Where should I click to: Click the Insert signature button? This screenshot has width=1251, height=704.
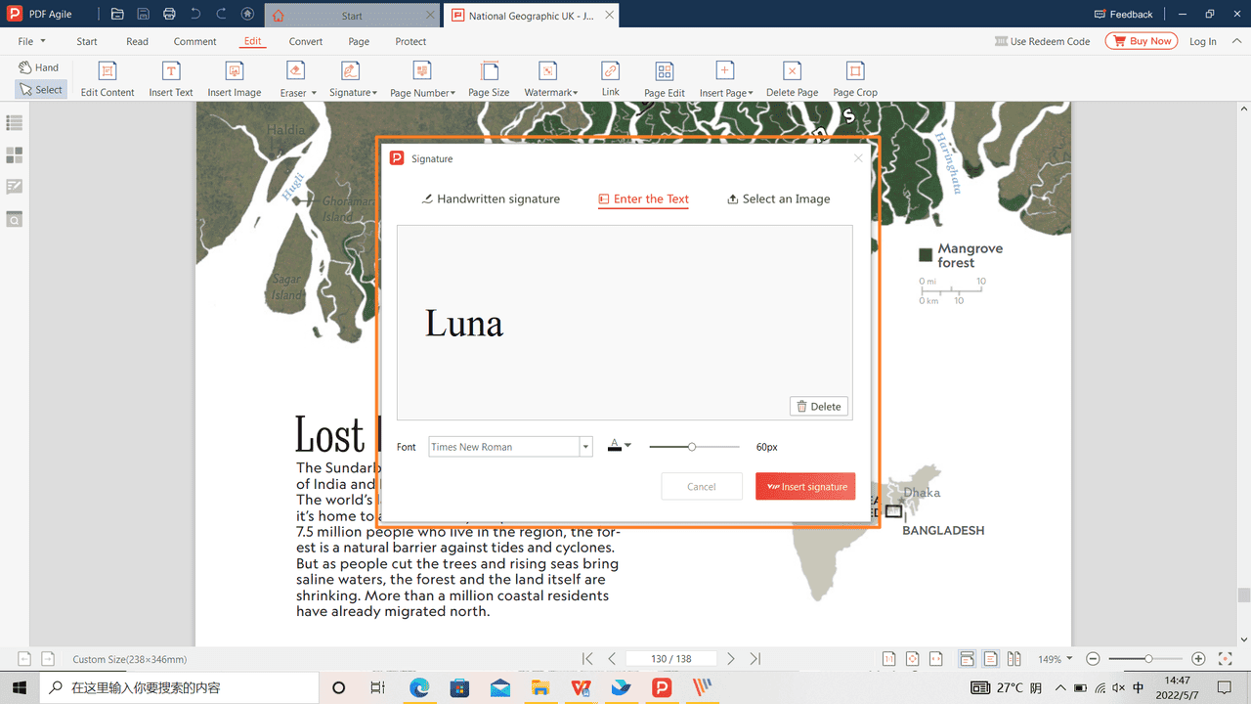(805, 487)
